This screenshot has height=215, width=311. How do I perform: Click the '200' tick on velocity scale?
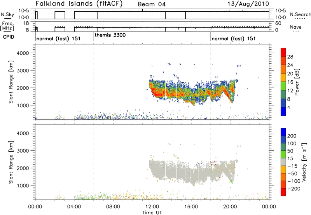point(292,136)
